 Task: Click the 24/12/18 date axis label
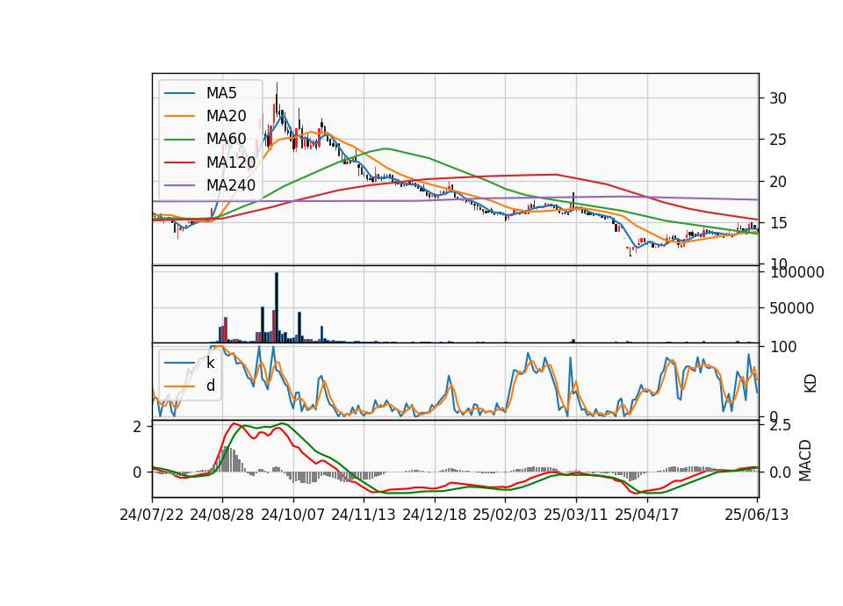(435, 515)
